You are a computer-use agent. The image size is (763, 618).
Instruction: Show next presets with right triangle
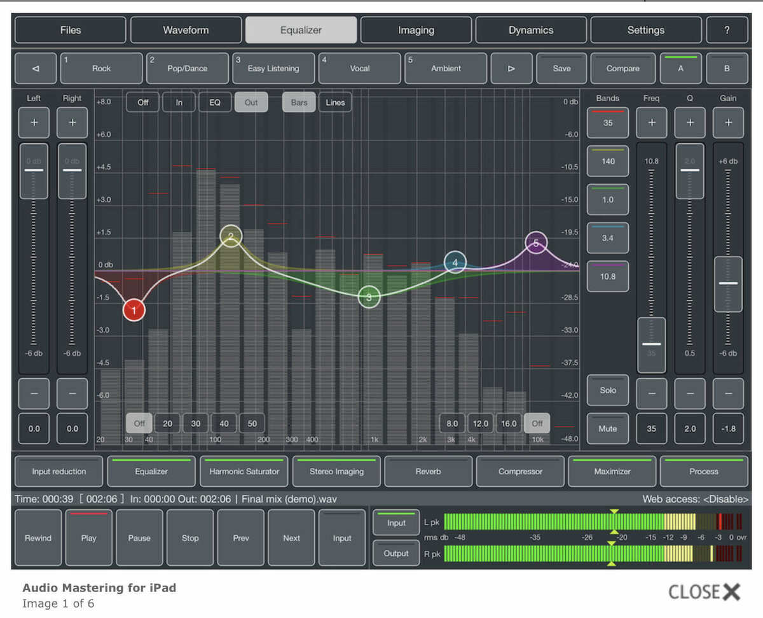pyautogui.click(x=511, y=68)
